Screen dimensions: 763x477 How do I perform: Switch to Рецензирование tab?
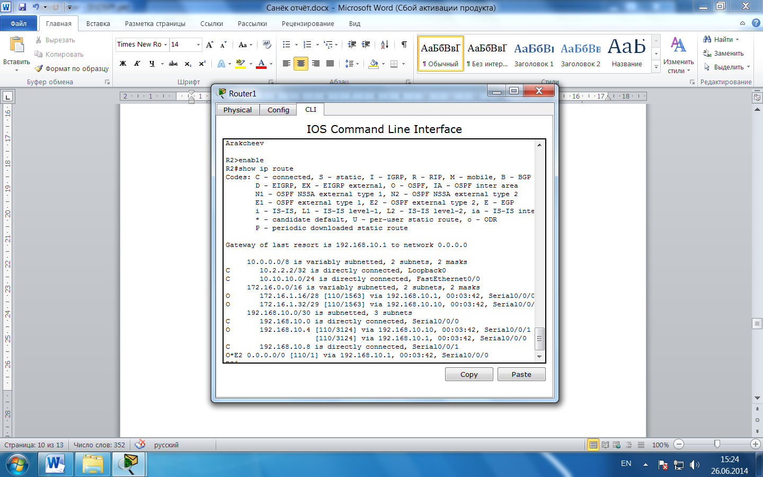tap(308, 23)
